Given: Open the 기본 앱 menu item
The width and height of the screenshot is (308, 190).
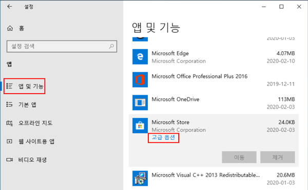Looking at the screenshot, I should 27,105.
